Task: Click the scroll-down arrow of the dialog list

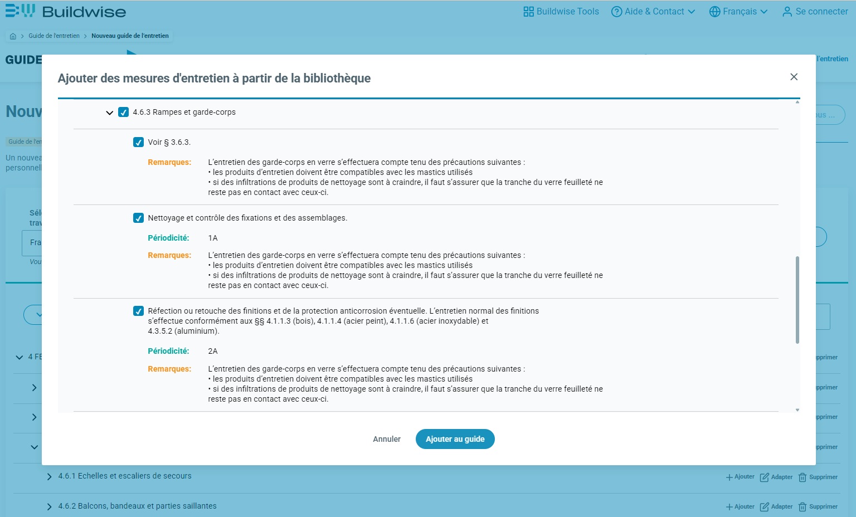Action: pyautogui.click(x=797, y=410)
